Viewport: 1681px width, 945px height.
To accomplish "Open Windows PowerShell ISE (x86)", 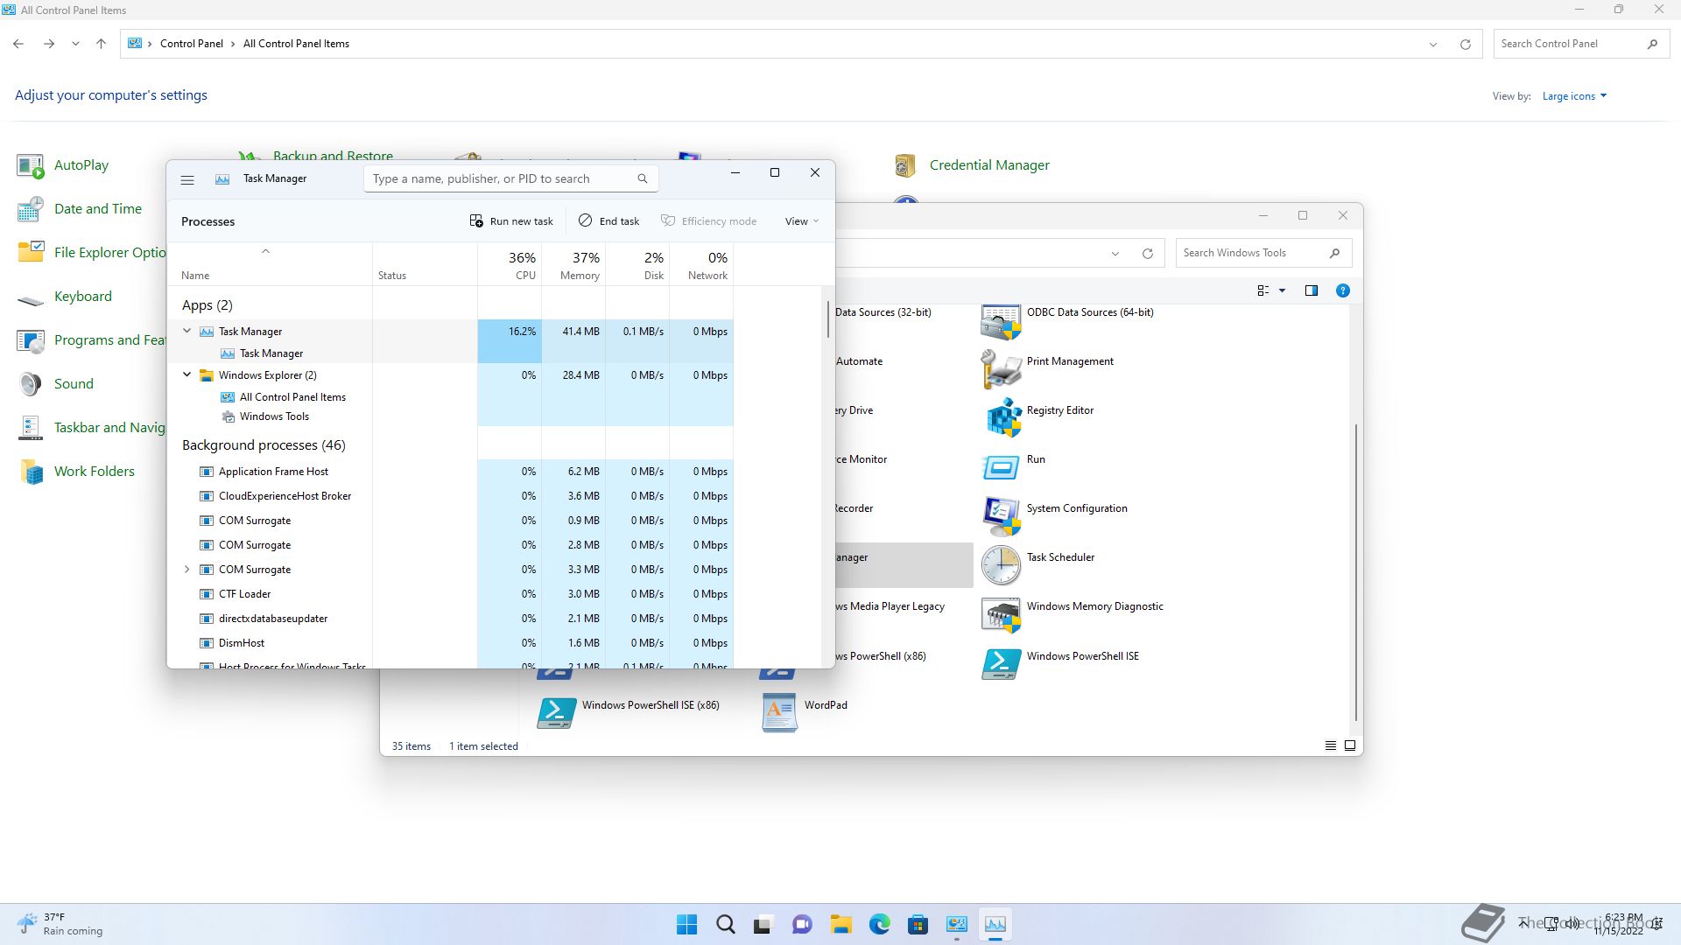I will [x=628, y=714].
